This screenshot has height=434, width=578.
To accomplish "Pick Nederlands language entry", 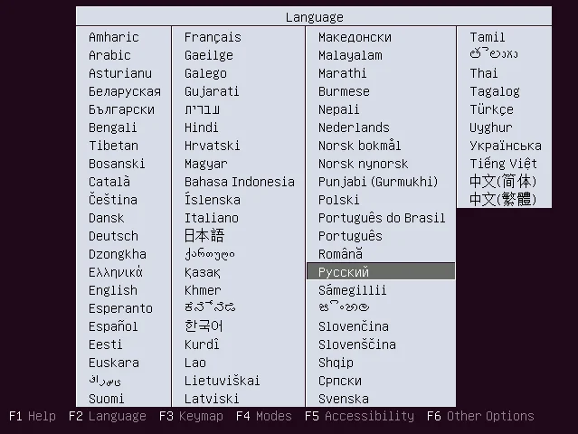I will click(354, 127).
